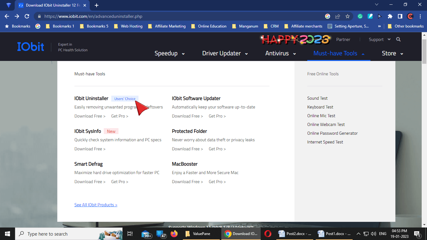This screenshot has height=240, width=427.
Task: Open the Keyboard Test tool
Action: pos(320,107)
